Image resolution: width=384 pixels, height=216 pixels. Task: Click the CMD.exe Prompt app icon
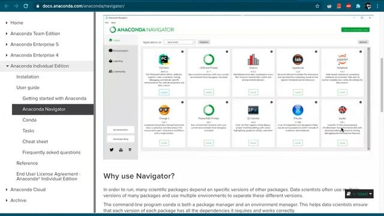[209, 59]
